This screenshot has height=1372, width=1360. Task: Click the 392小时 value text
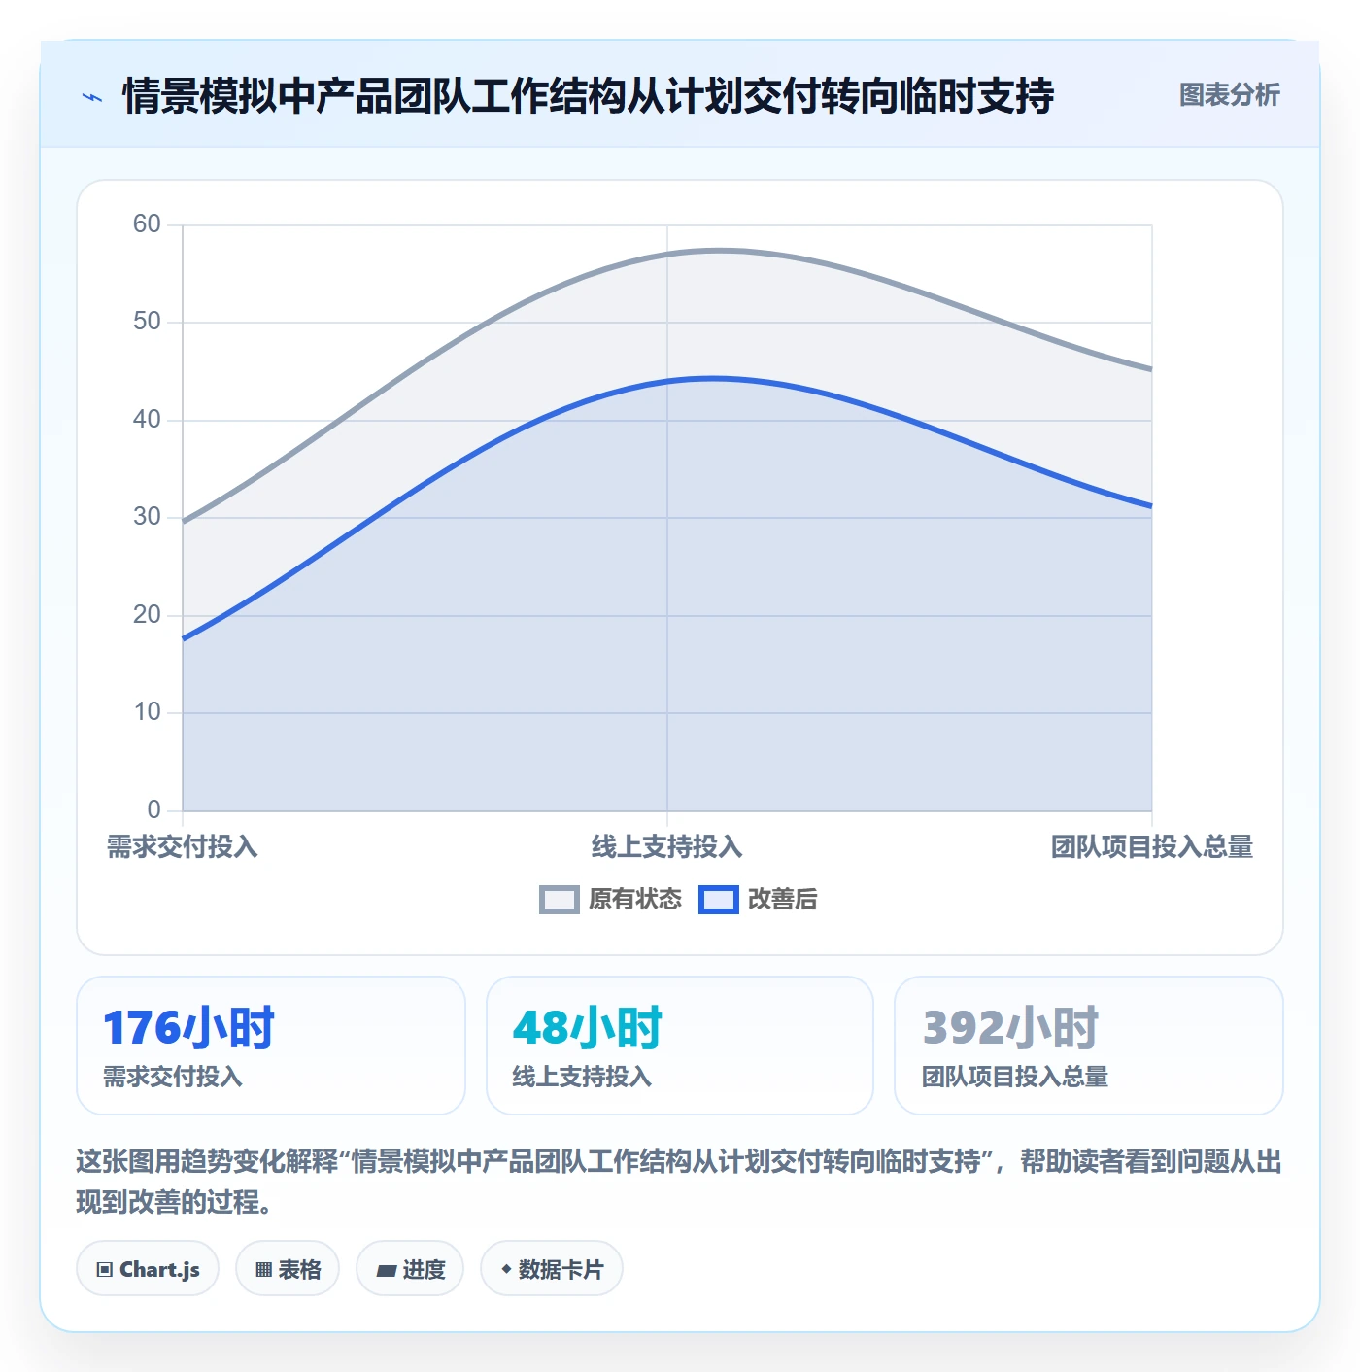coord(1010,1028)
